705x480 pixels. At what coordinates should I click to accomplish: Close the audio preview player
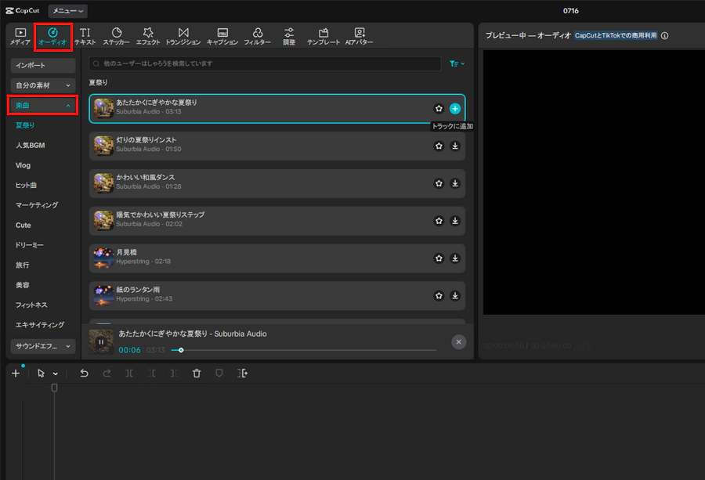(458, 342)
